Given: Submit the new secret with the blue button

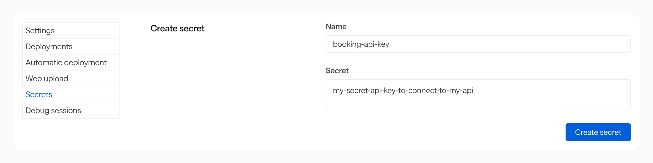Looking at the screenshot, I should pyautogui.click(x=598, y=132).
